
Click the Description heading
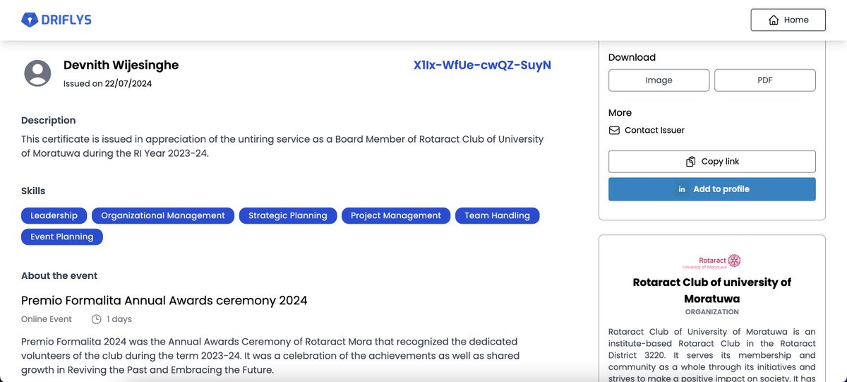tap(48, 120)
